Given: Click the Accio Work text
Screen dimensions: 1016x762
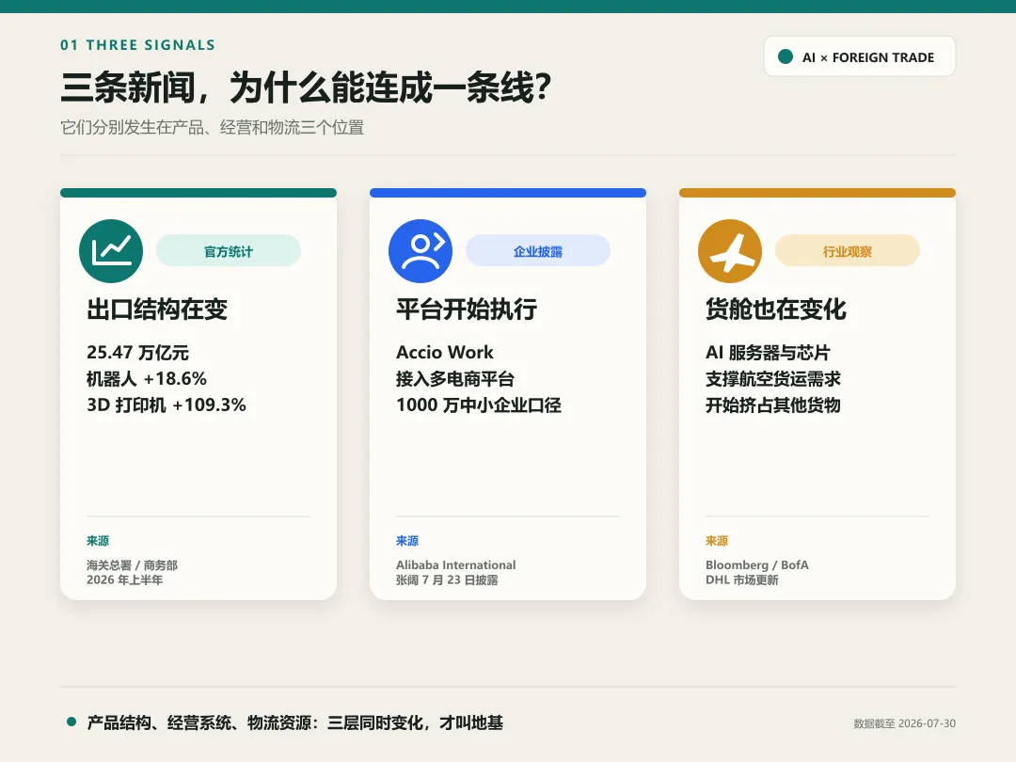Looking at the screenshot, I should tap(444, 353).
